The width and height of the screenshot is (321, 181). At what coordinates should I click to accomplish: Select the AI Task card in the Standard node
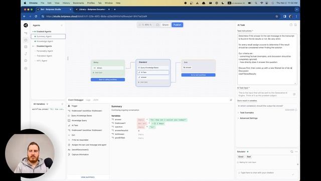(x=153, y=72)
